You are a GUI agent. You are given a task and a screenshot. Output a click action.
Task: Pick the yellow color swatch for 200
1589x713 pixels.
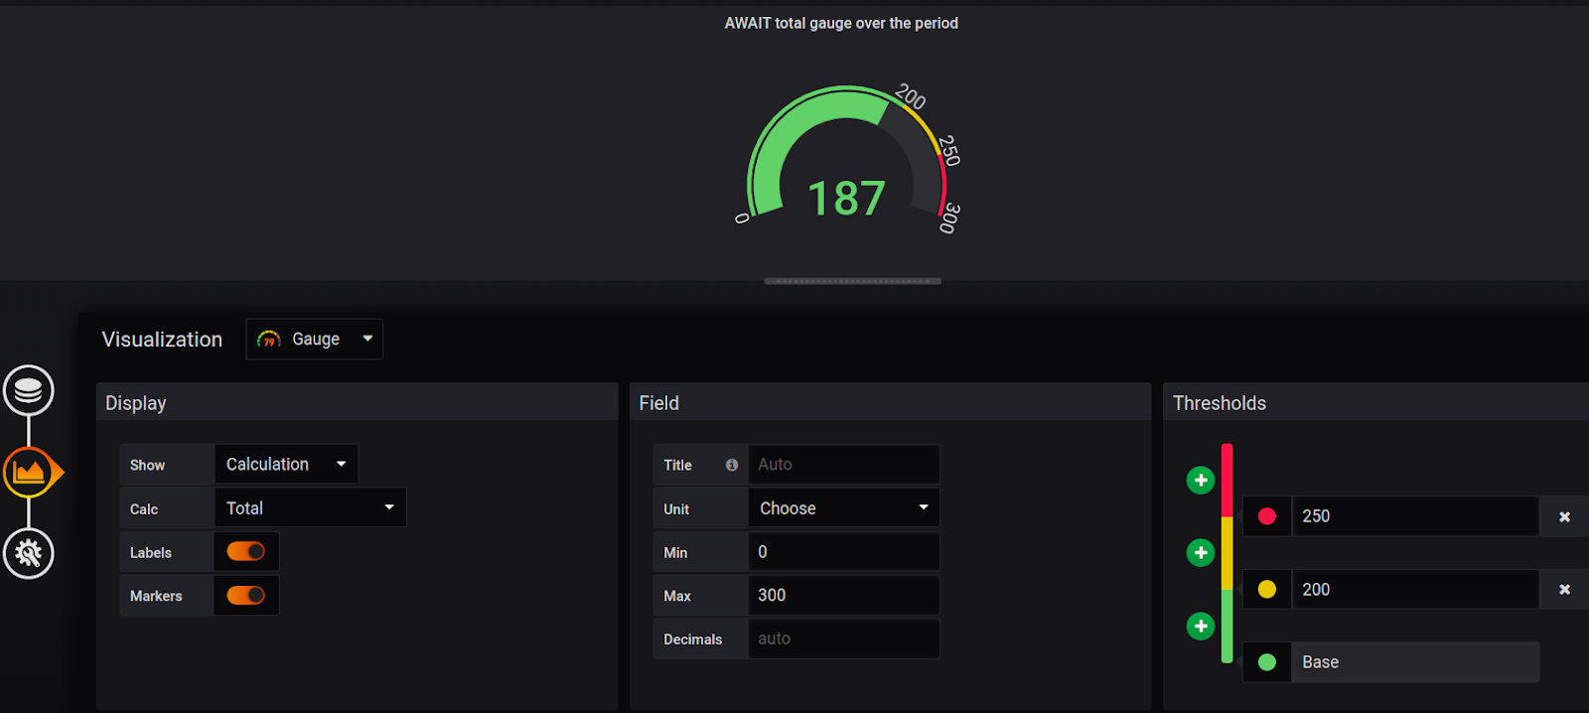(x=1267, y=590)
